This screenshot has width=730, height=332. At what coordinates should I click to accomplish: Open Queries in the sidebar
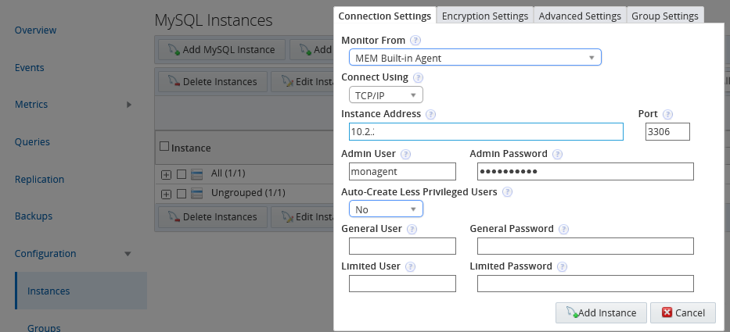tap(32, 142)
